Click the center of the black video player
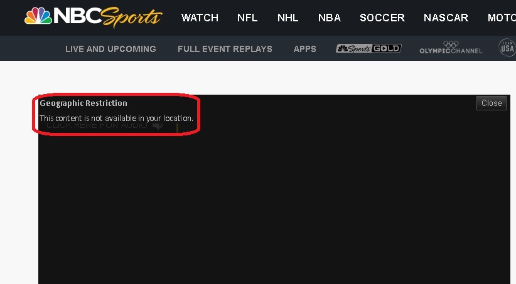 274,189
